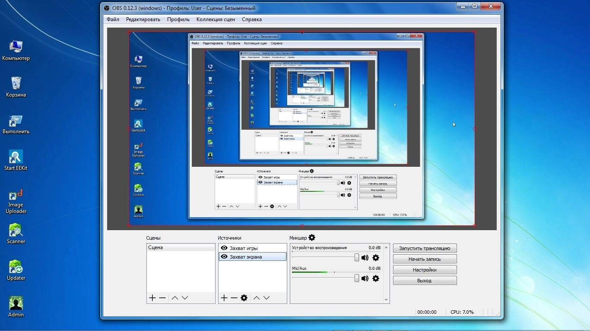Open Выполнить desktop shortcut
This screenshot has width=590, height=331.
[x=16, y=124]
